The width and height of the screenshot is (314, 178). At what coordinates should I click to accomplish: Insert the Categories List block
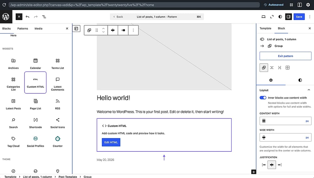14,83
